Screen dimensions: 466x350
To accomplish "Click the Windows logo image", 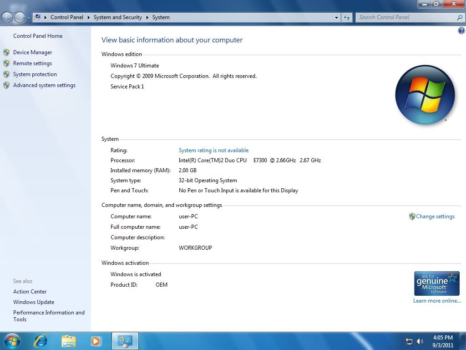I will point(425,95).
